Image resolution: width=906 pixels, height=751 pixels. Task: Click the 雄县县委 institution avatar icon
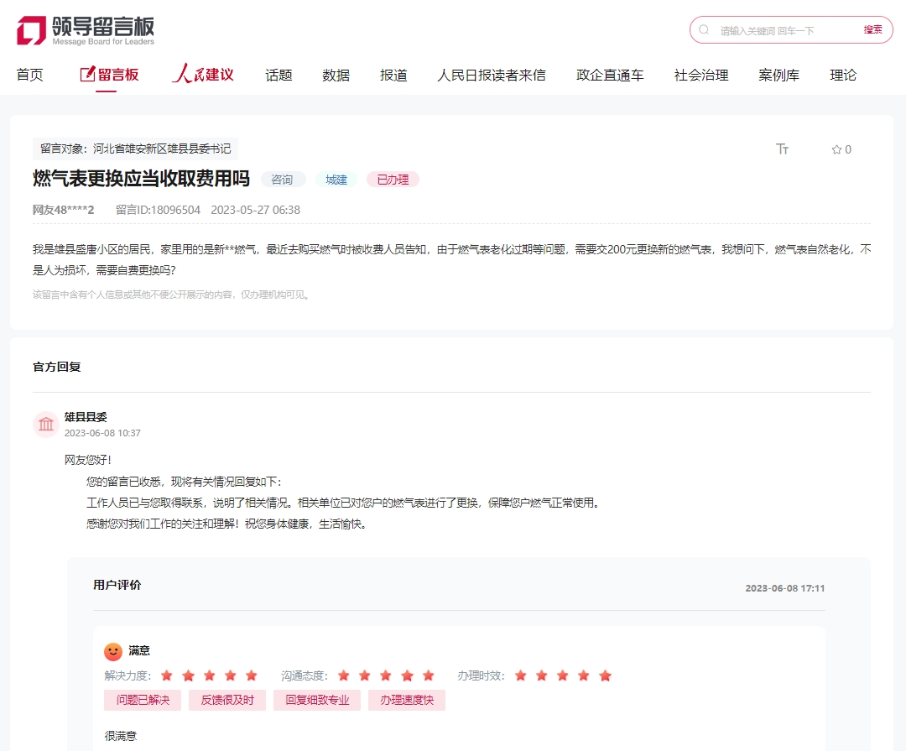click(46, 425)
